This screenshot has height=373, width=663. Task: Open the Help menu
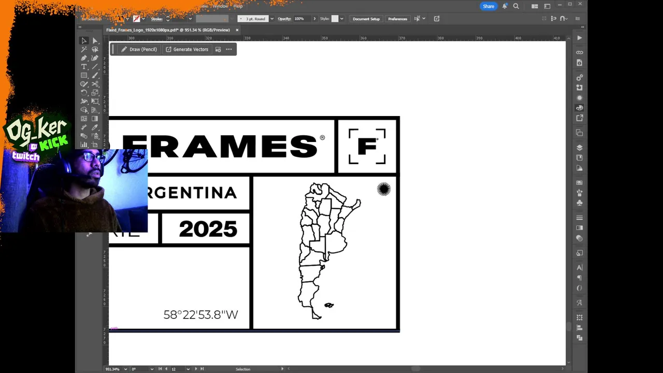click(x=238, y=6)
